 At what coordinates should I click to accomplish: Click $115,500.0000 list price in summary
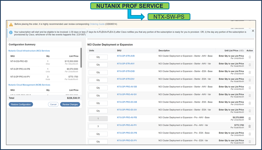71,61
